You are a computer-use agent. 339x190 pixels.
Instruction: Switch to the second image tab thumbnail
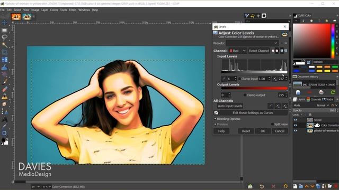[27, 16]
